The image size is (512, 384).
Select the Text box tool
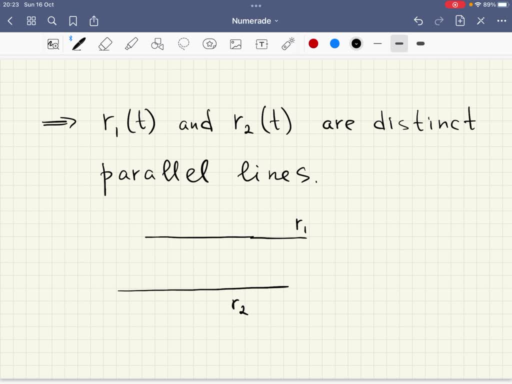coord(262,44)
